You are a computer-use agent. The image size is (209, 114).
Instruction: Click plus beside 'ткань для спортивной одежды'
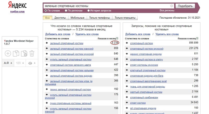click(x=127, y=86)
